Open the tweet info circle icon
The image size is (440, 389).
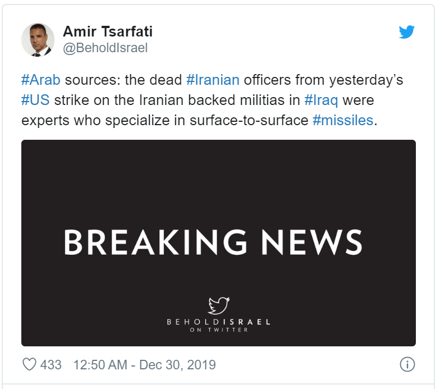tap(407, 364)
